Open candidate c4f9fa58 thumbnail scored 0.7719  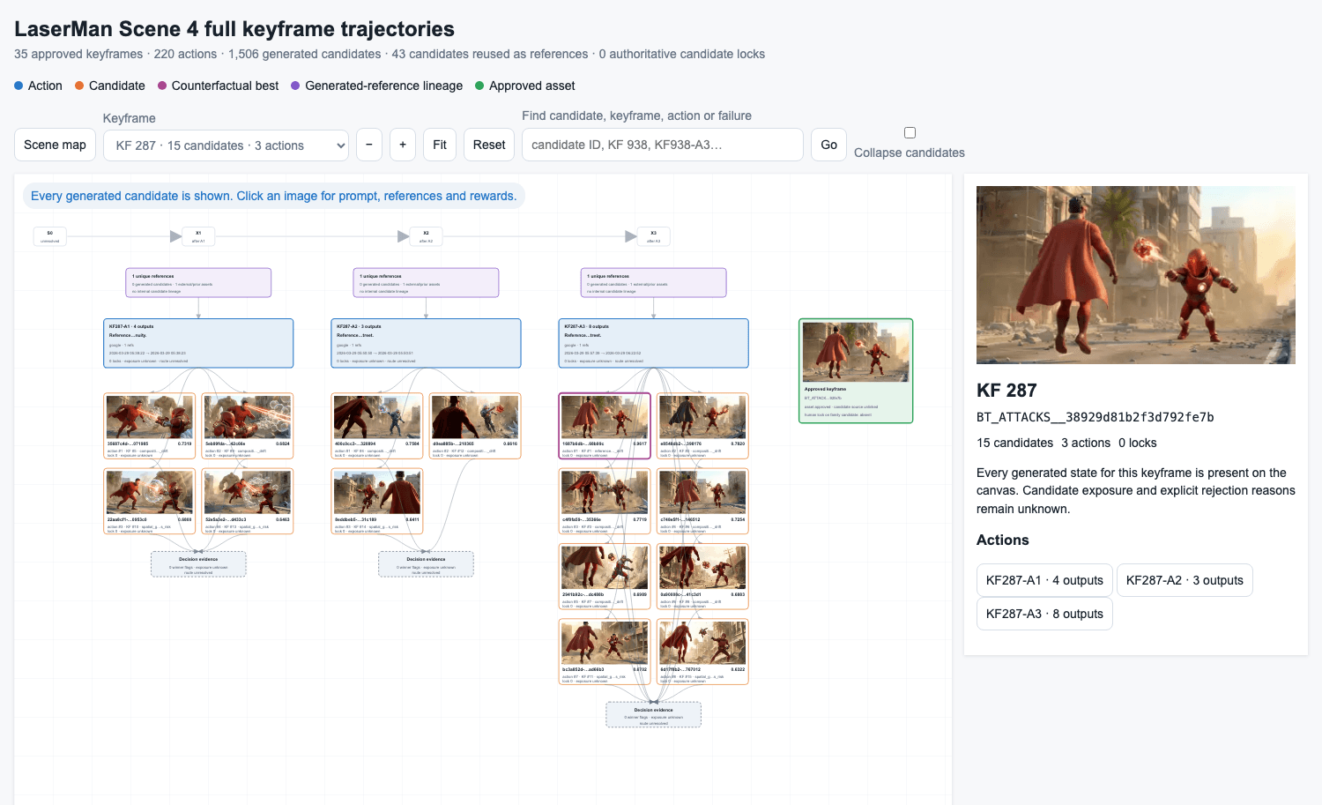[605, 492]
